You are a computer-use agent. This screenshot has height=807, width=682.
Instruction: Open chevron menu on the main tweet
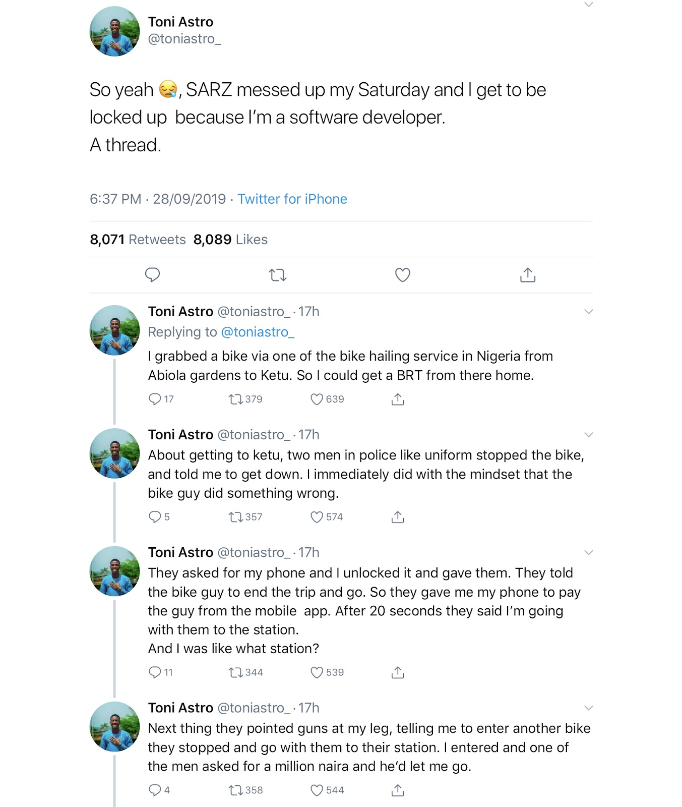click(x=588, y=5)
